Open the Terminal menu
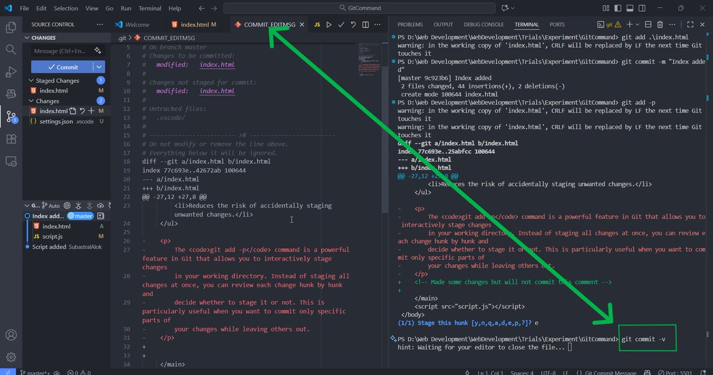This screenshot has width=713, height=375. (x=150, y=8)
